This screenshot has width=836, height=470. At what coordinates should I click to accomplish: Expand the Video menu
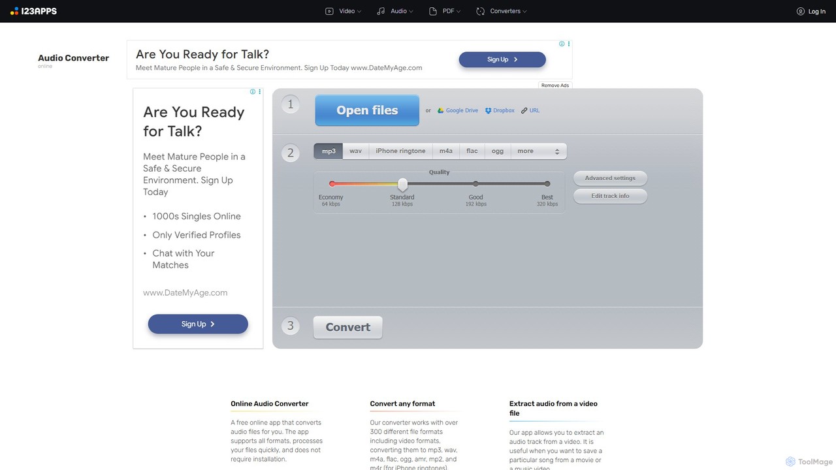344,11
